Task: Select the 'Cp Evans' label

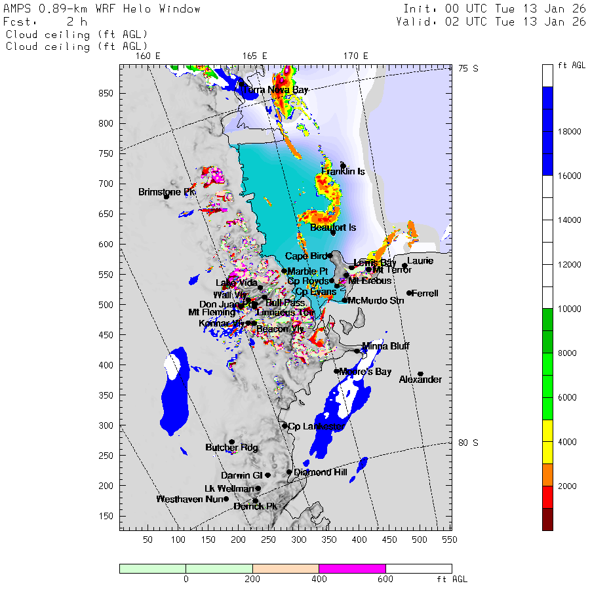Action: tap(316, 292)
